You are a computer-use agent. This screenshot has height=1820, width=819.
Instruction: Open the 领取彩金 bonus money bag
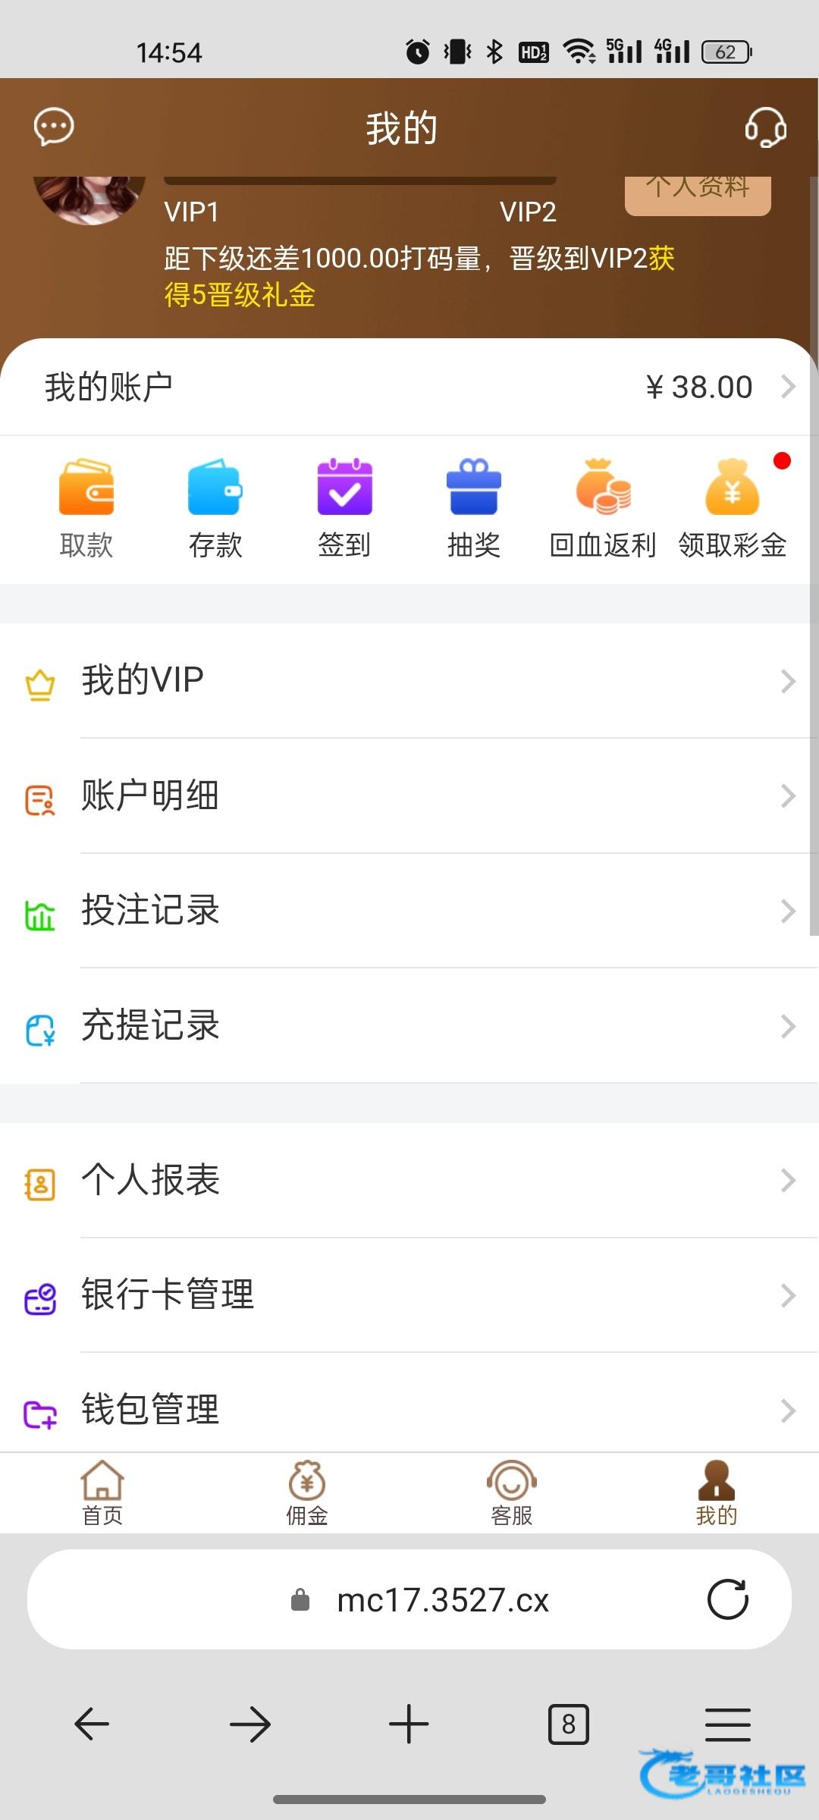[x=732, y=488]
